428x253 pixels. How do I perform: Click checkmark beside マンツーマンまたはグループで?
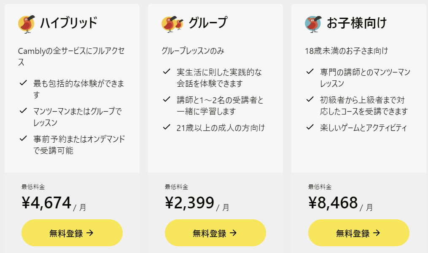(23, 110)
